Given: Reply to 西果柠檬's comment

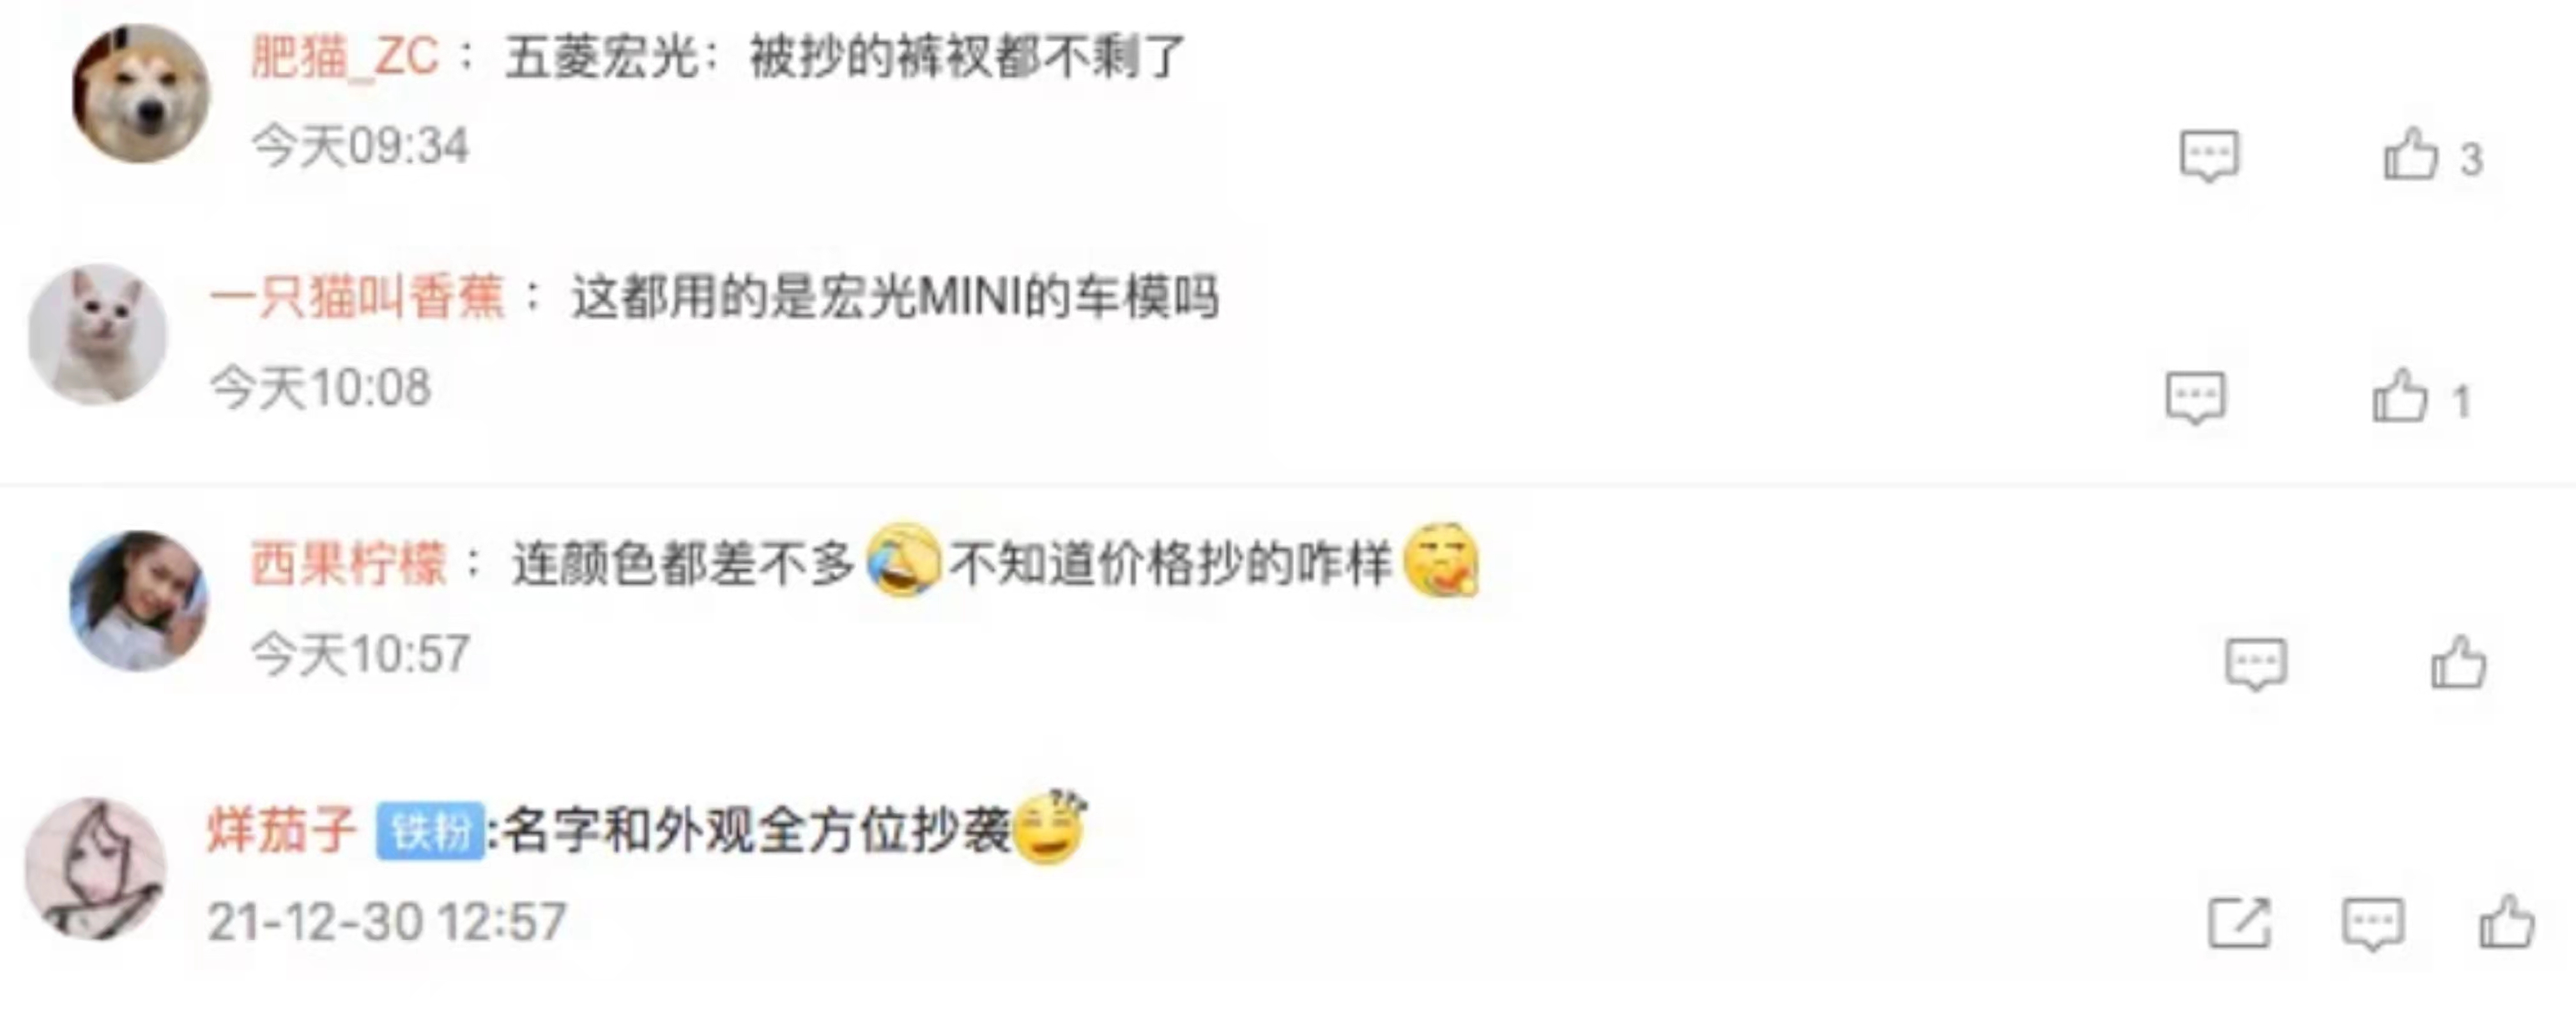Looking at the screenshot, I should [2256, 663].
